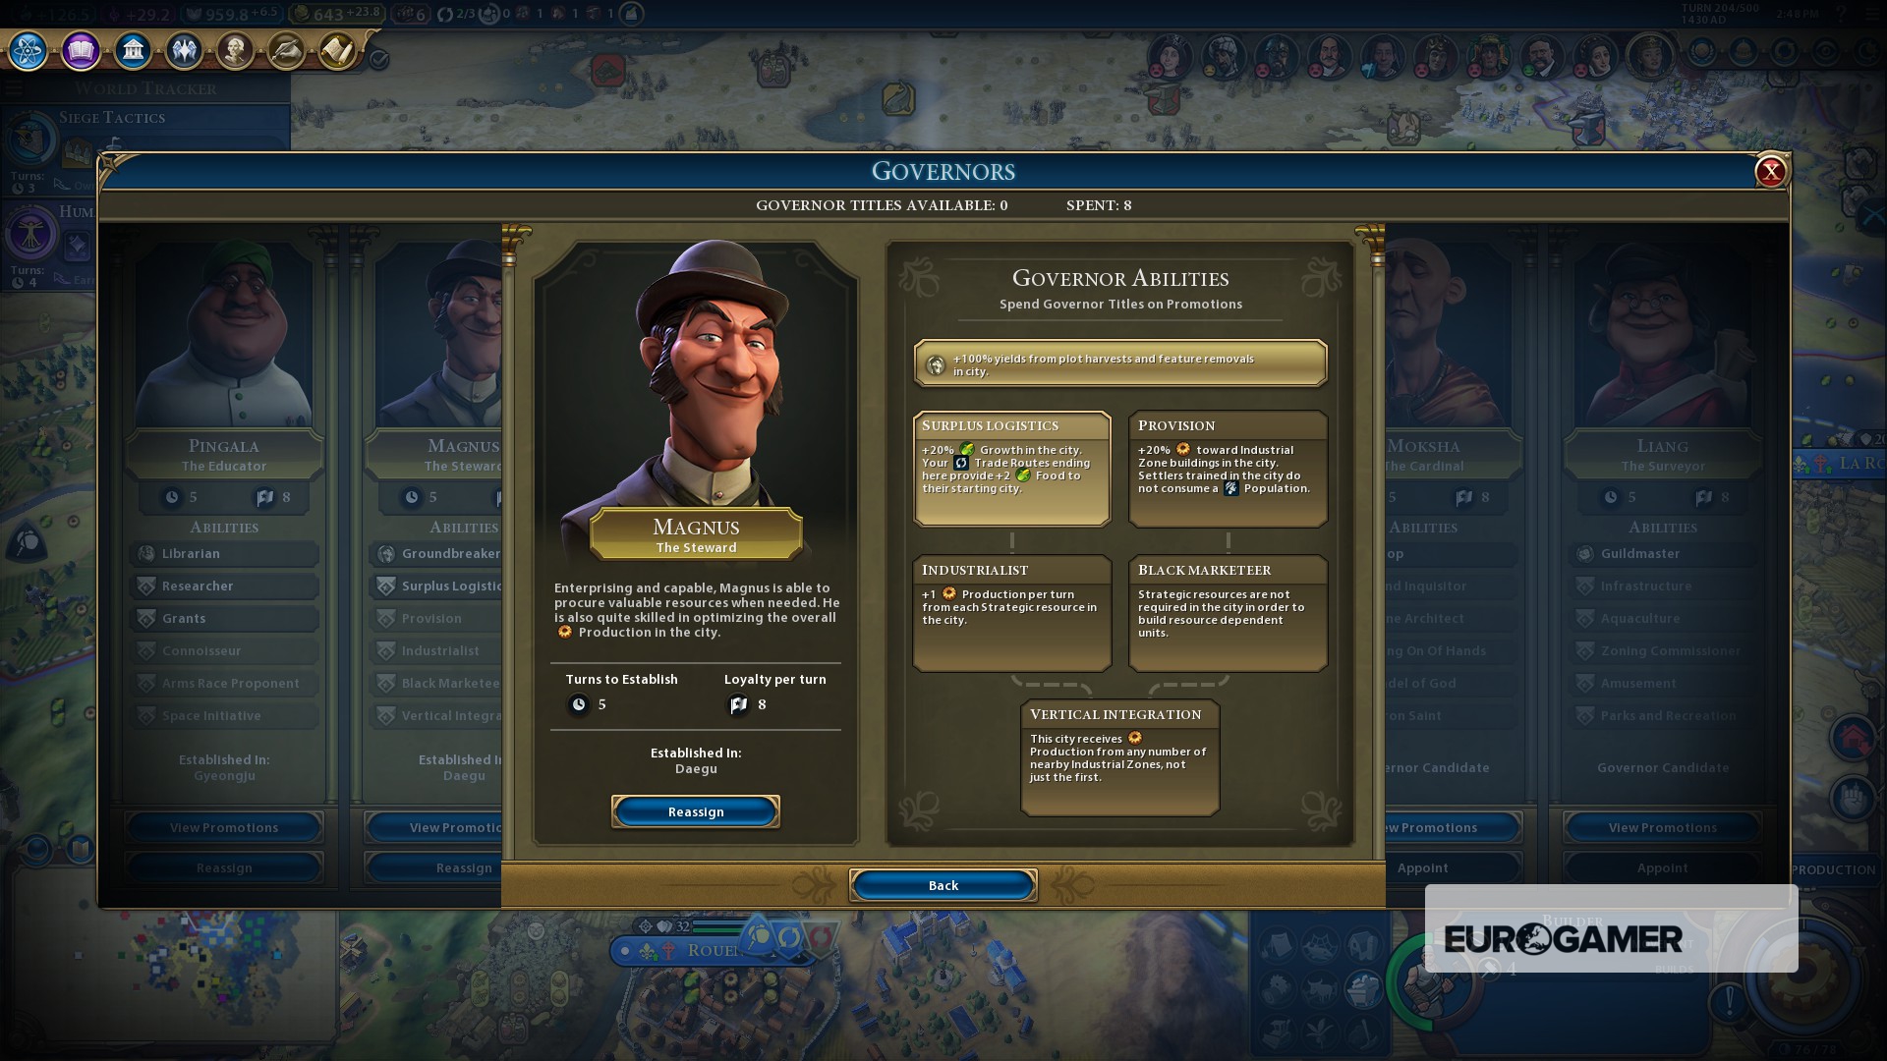
Task: Open the Religion screen icon
Action: [x=184, y=50]
